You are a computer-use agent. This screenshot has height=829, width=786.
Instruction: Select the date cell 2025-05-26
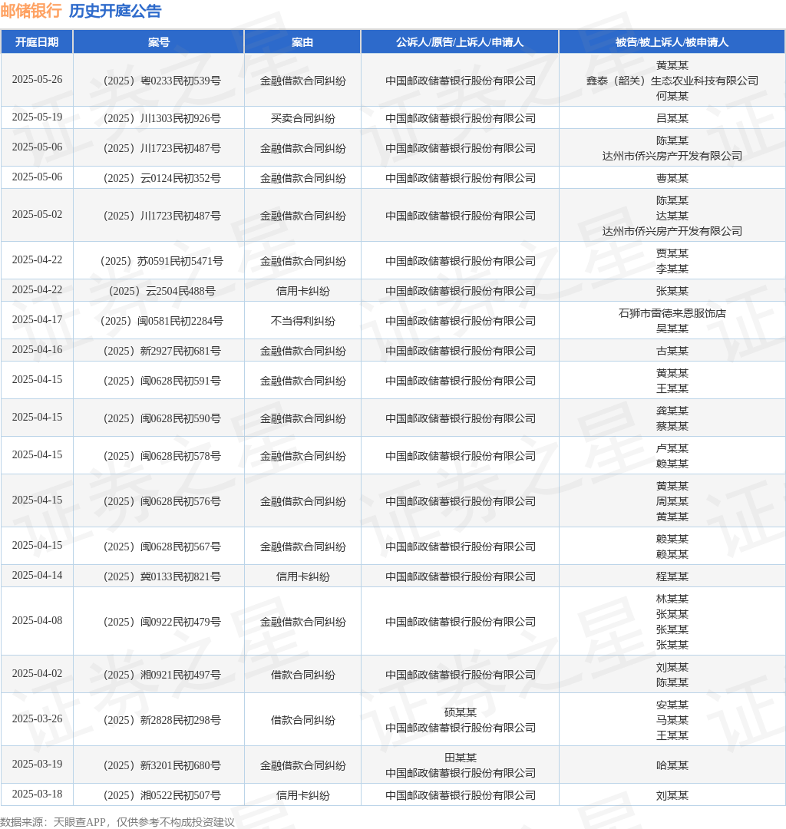(x=37, y=79)
